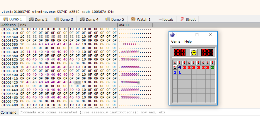Select address 01005420 row

[x=77, y=82]
